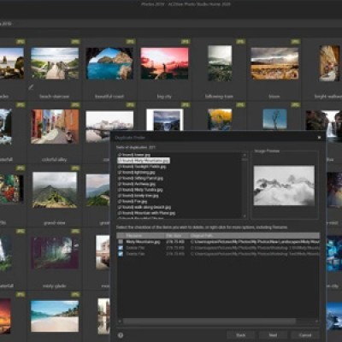Close the Duplicate Finder dialog
The height and width of the screenshot is (342, 342).
point(319,138)
